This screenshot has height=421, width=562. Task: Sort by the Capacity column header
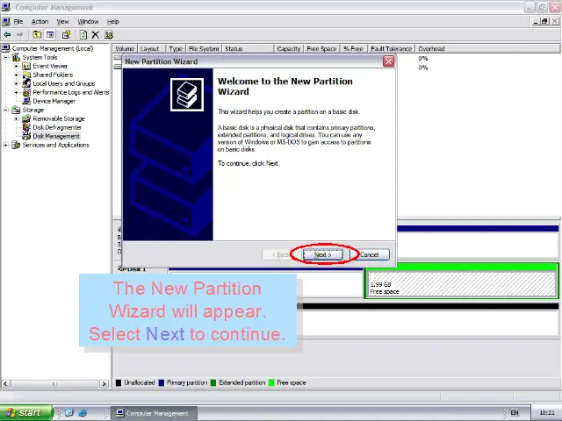coord(289,49)
